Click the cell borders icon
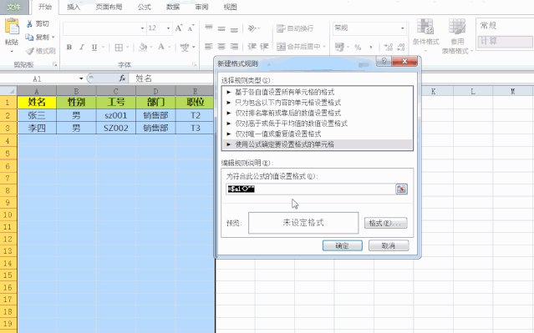Screen dimensions: 534x333 (x=119, y=48)
